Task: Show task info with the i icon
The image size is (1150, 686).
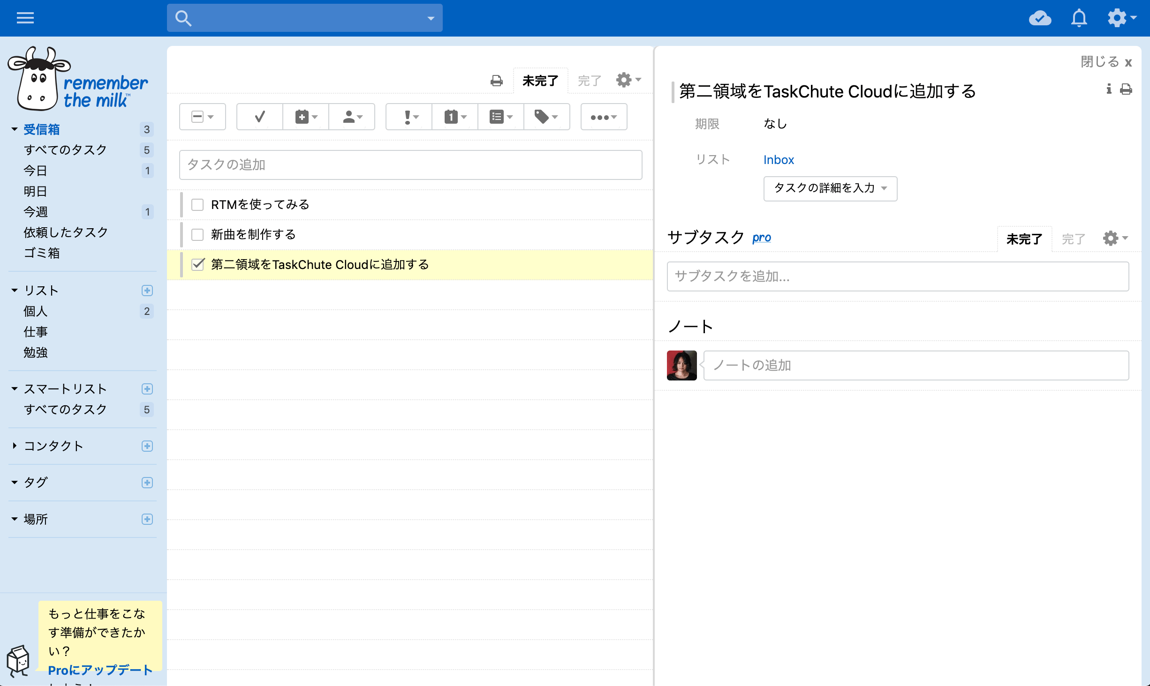Action: click(1109, 89)
